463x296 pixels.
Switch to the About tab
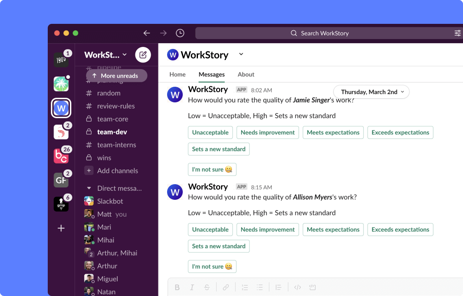point(246,74)
